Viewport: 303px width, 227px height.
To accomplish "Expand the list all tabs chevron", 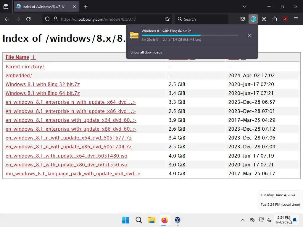I will [244, 7].
